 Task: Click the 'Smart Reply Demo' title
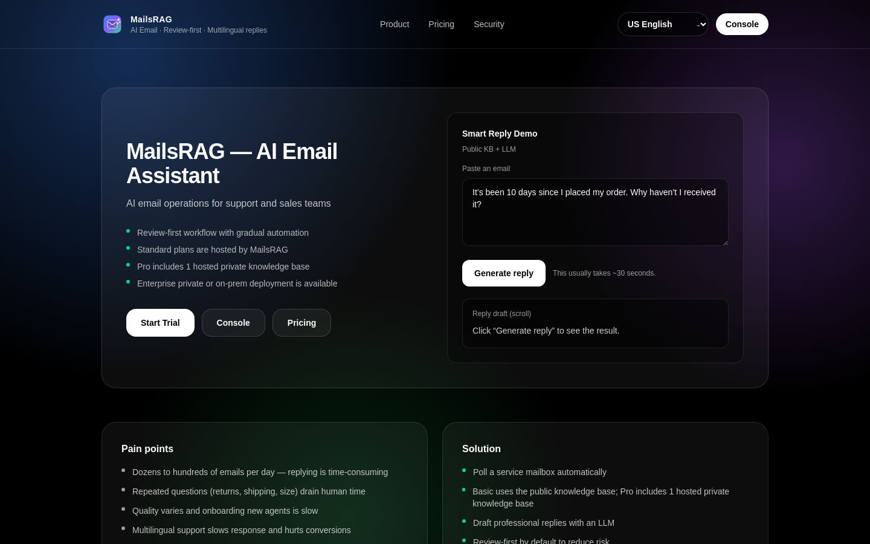coord(500,134)
